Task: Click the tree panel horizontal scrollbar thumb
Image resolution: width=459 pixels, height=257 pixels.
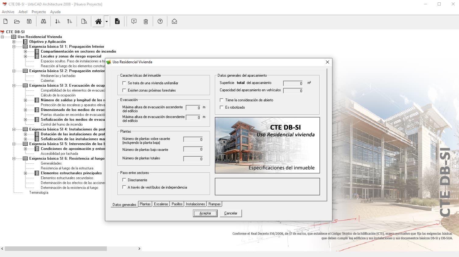Action: [56, 249]
